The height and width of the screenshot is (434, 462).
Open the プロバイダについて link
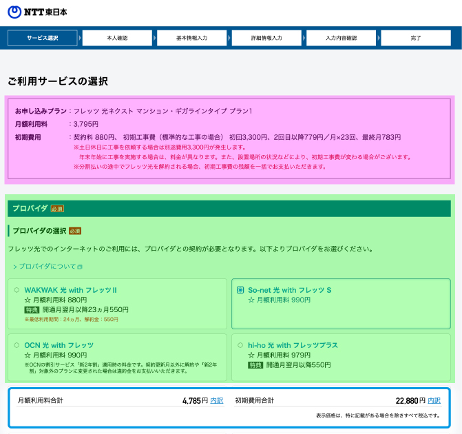48,267
